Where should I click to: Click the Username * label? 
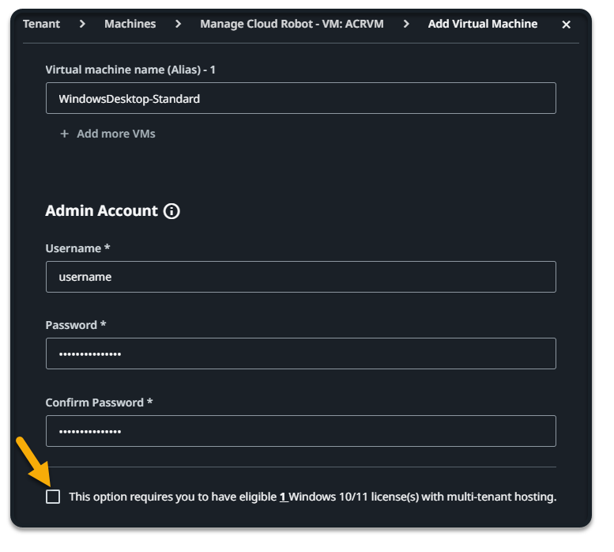77,248
